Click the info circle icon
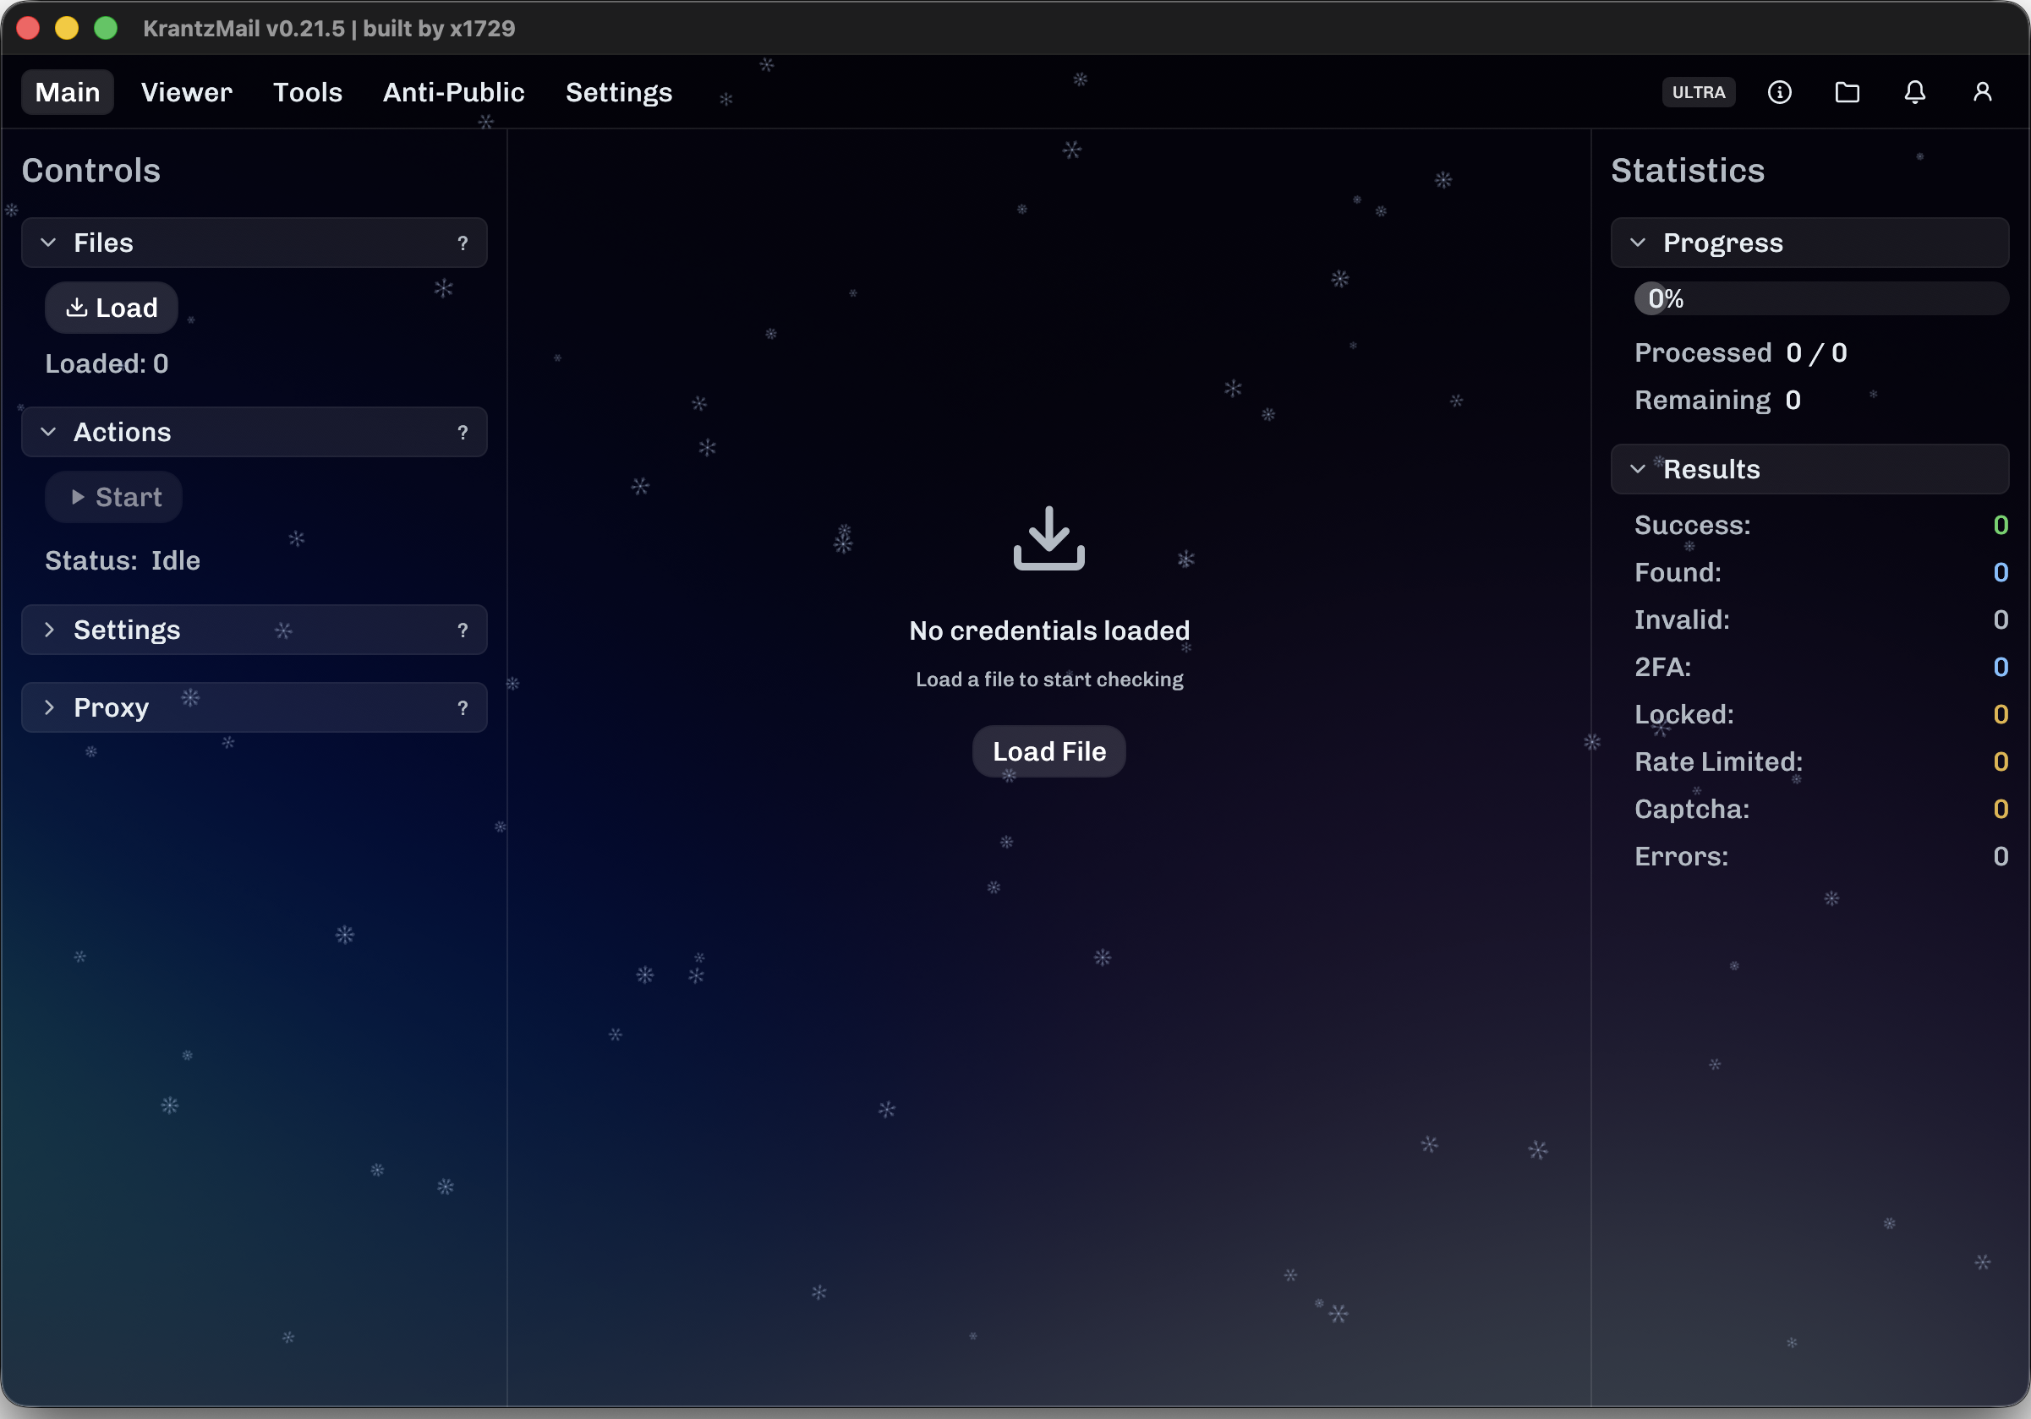The width and height of the screenshot is (2031, 1419). coord(1779,92)
